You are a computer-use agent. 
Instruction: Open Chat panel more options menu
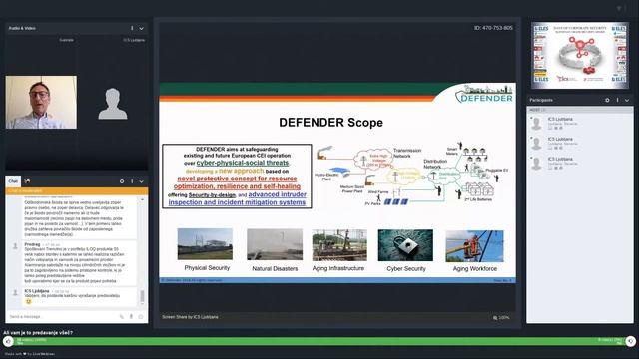[x=132, y=181]
